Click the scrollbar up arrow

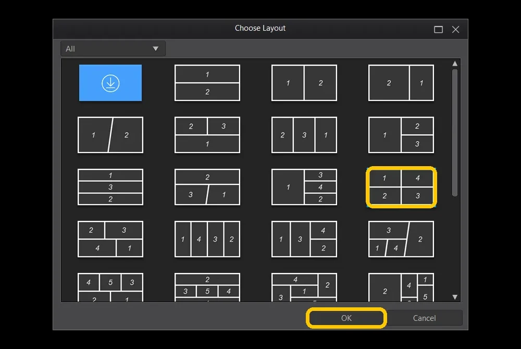[x=455, y=64]
